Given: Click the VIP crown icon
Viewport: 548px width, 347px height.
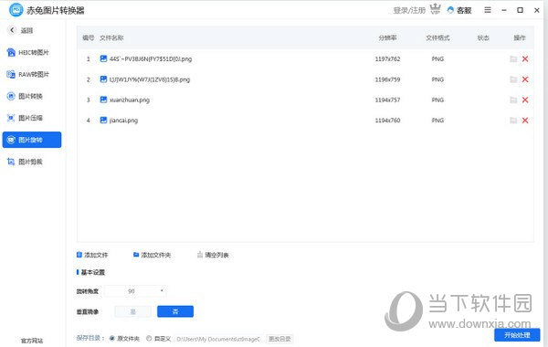Looking at the screenshot, I should pyautogui.click(x=435, y=9).
